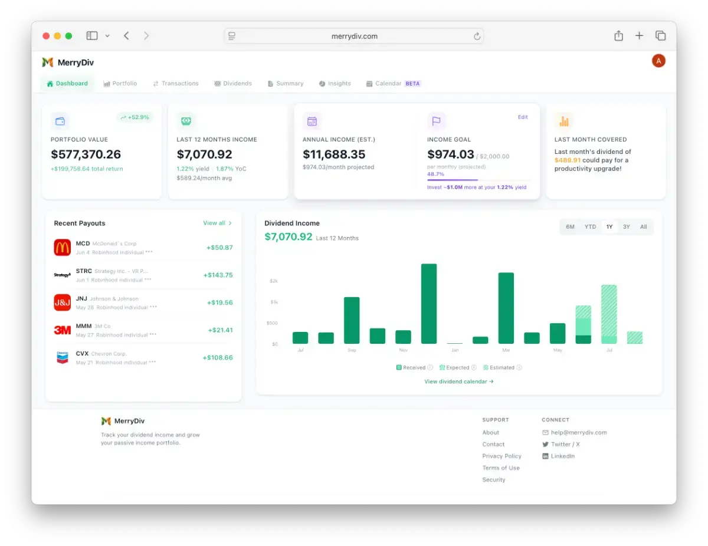
Task: Click the bar chart icon on Last Month Covered
Action: pyautogui.click(x=564, y=121)
